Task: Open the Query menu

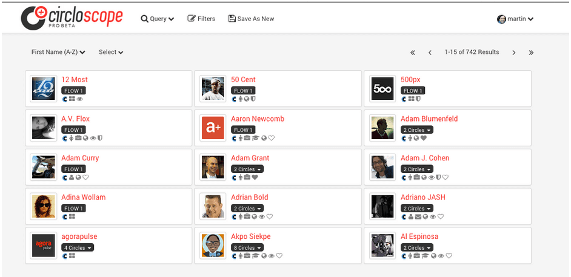Action: click(158, 19)
